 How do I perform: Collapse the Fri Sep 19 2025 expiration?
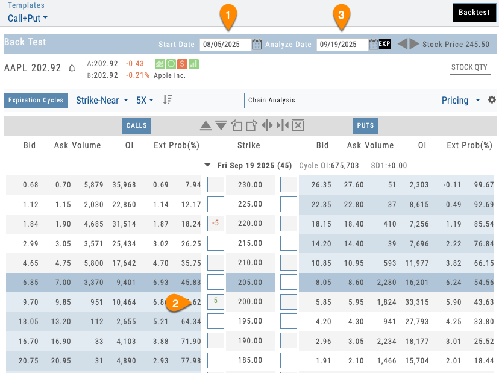click(208, 165)
